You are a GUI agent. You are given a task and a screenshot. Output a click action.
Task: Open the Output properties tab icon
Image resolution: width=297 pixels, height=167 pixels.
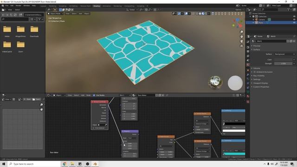tap(248, 51)
